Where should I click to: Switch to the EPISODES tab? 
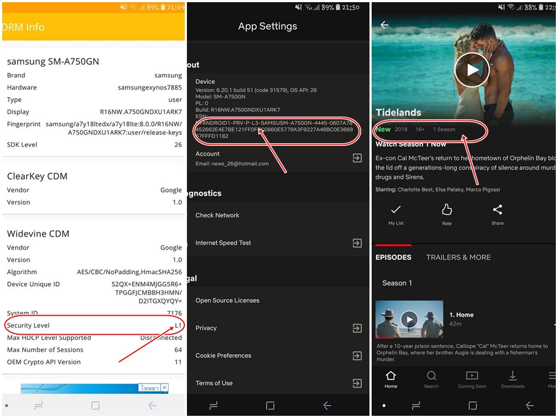point(393,257)
